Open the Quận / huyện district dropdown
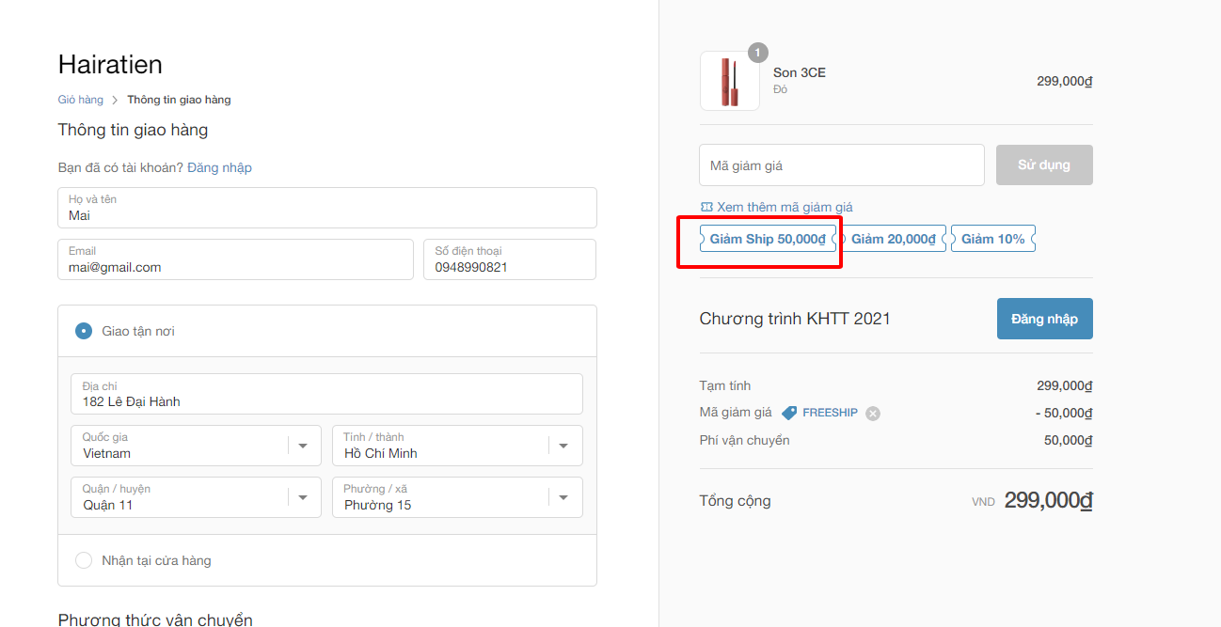 click(x=303, y=497)
